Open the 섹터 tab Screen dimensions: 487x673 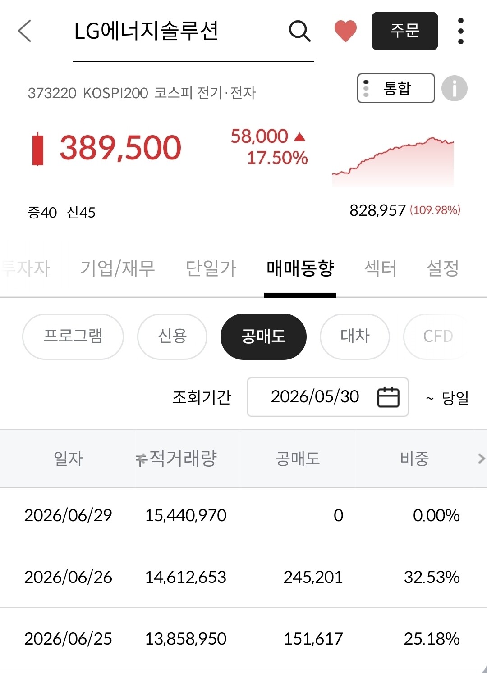(x=381, y=268)
